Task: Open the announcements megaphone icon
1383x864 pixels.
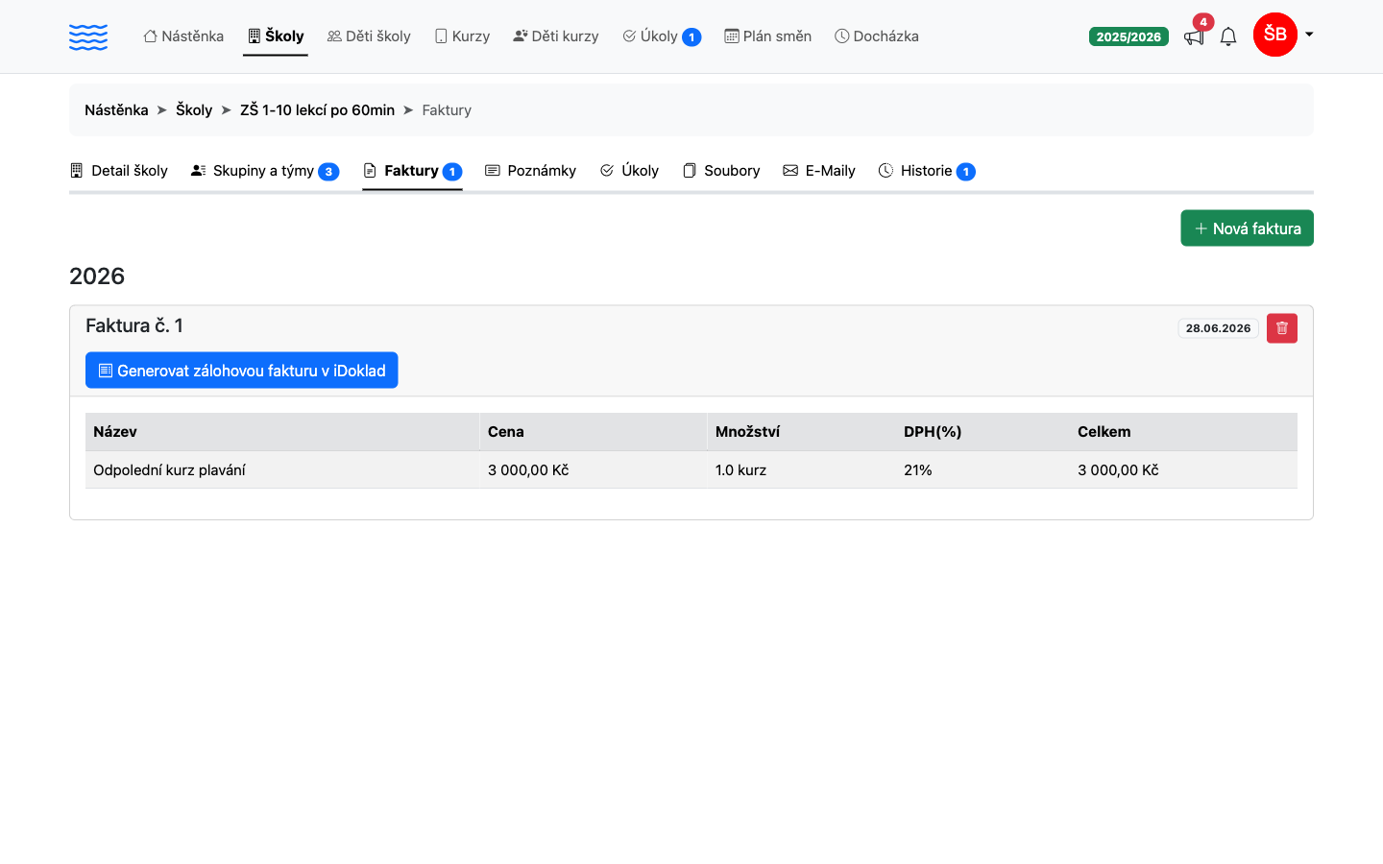Action: [x=1194, y=36]
